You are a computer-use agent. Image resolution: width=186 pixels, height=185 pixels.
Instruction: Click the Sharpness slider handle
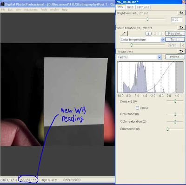tap(167, 129)
